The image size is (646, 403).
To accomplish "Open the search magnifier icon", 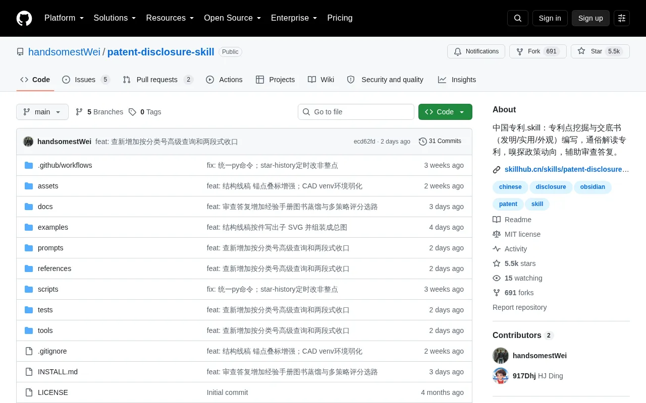I will (518, 18).
